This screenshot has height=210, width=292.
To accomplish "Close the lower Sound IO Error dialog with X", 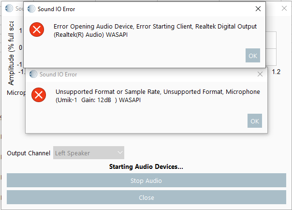I will coord(260,75).
